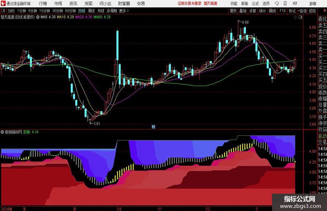Open the 选项 menu
Image resolution: width=327 pixels, height=211 pixels.
click(x=266, y=3)
